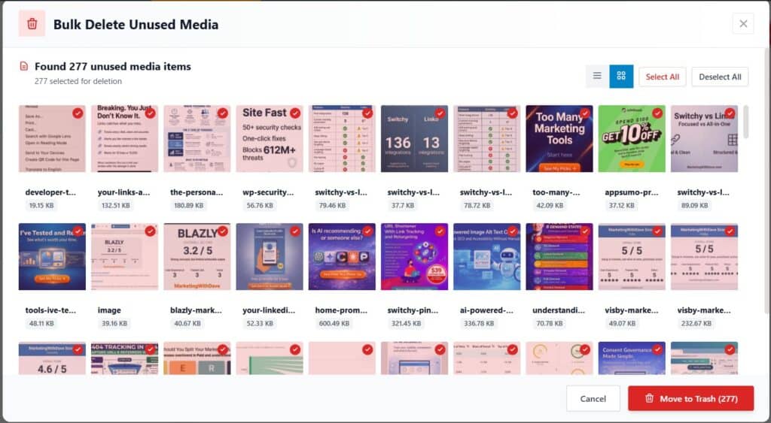Uncheck the too-many-... image checkmark
Screen dimensions: 771x423
point(585,113)
